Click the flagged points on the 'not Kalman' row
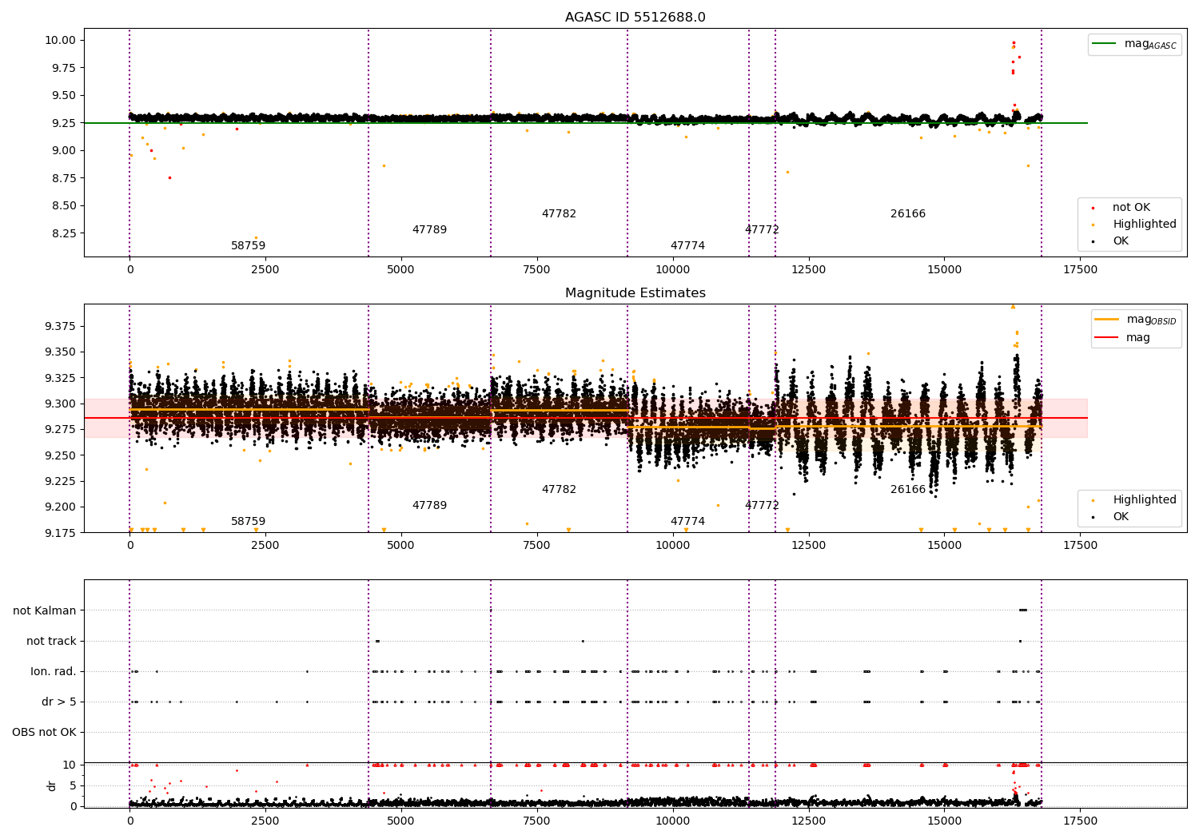The width and height of the screenshot is (1199, 839). tap(1023, 610)
